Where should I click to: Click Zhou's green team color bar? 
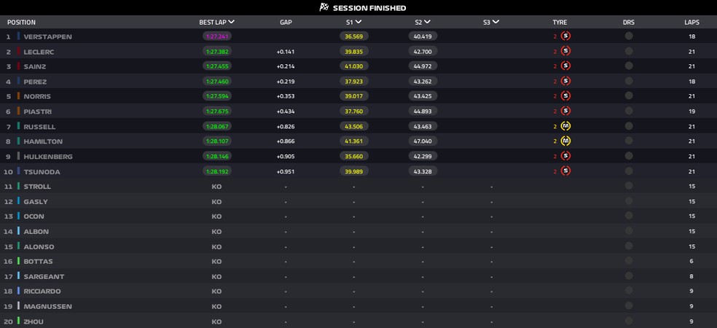coord(19,321)
